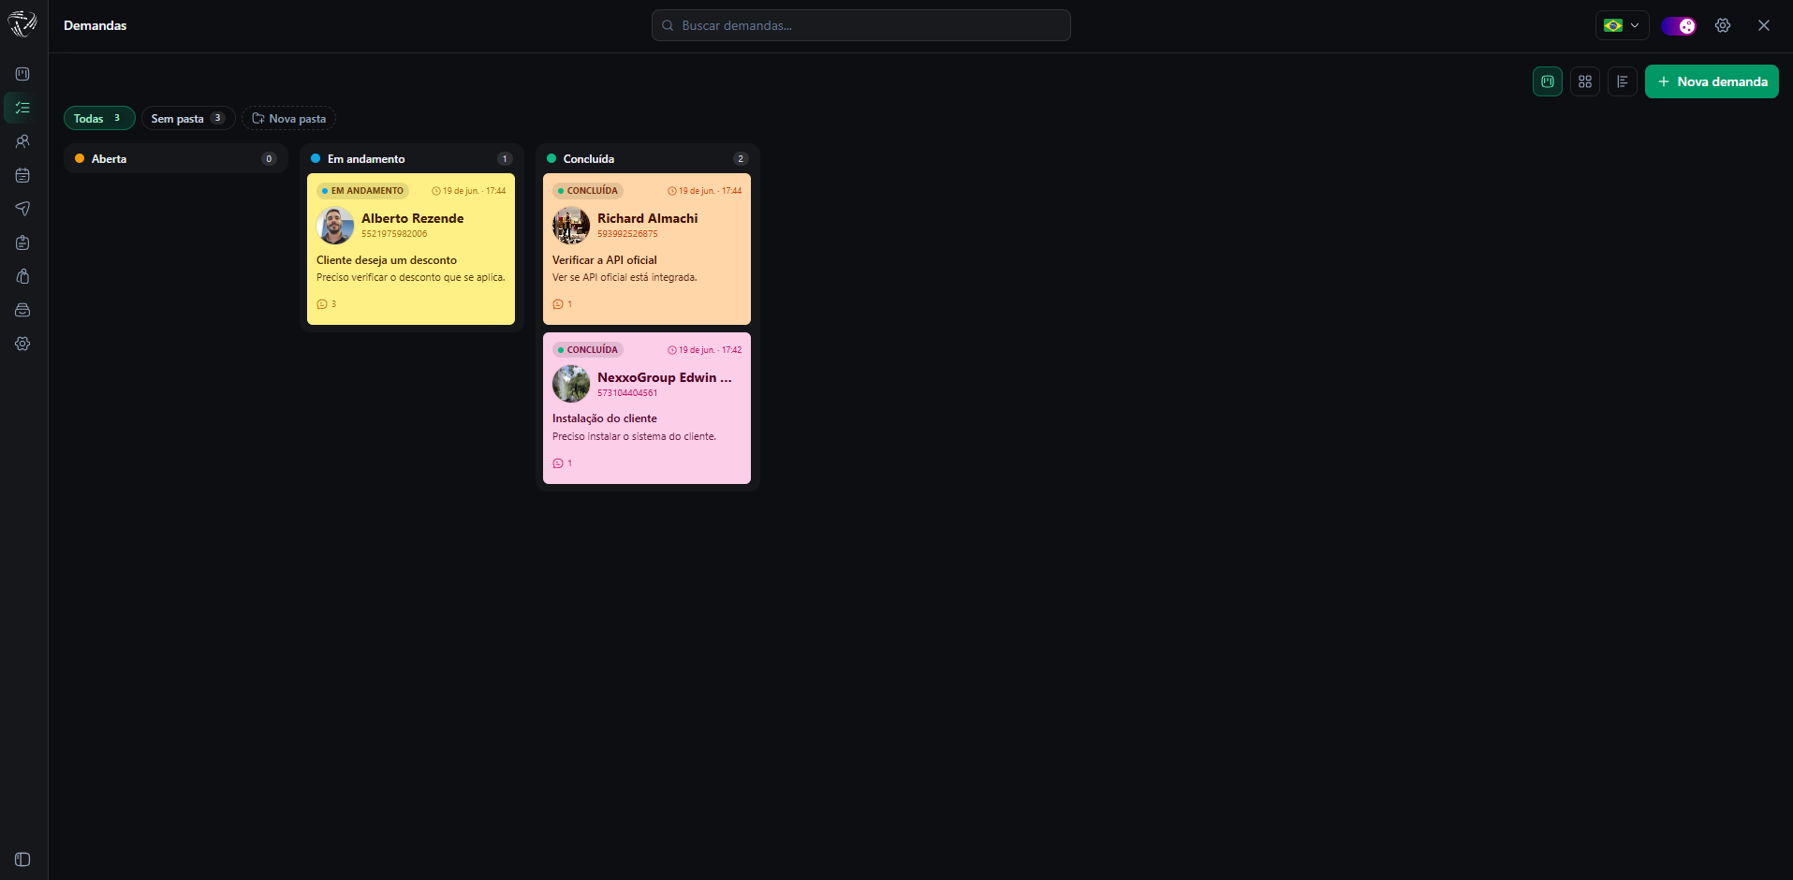
Task: Click phone number 573104404561
Action: [x=627, y=393]
